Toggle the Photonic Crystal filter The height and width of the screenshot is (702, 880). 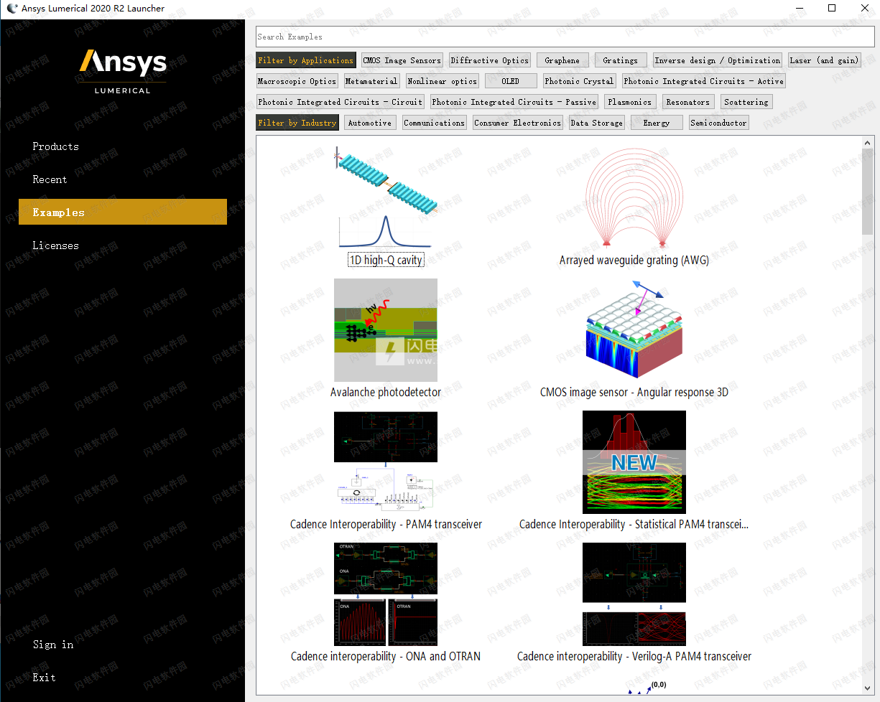tap(579, 81)
